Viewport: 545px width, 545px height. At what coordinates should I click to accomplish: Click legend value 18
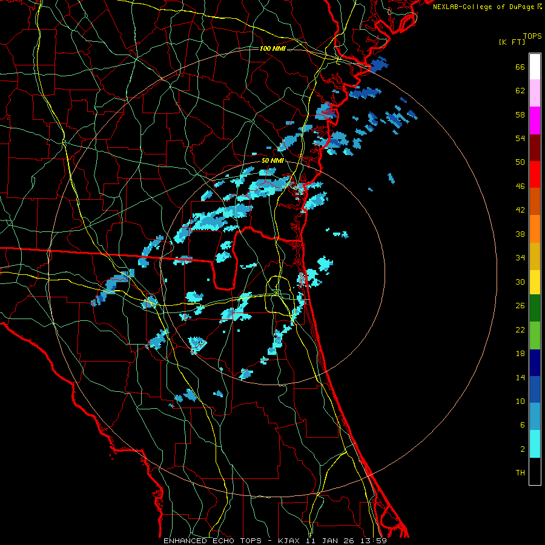(520, 354)
